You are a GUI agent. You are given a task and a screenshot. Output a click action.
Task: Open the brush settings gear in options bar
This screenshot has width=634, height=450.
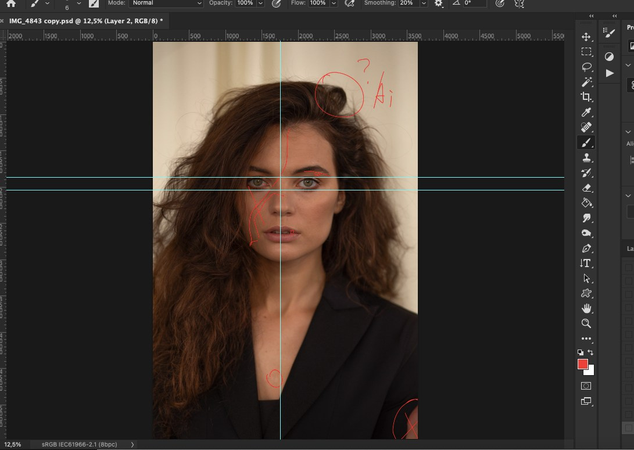click(439, 4)
